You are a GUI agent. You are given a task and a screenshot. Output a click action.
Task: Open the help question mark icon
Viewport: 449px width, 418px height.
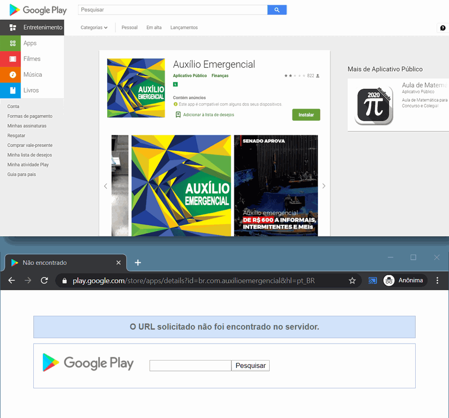coord(443,28)
